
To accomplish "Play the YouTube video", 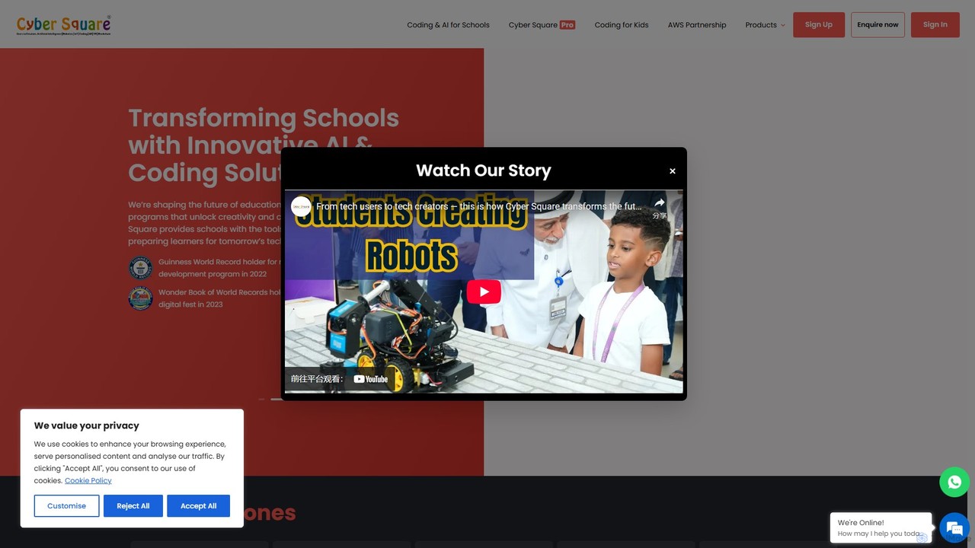I will [x=484, y=292].
